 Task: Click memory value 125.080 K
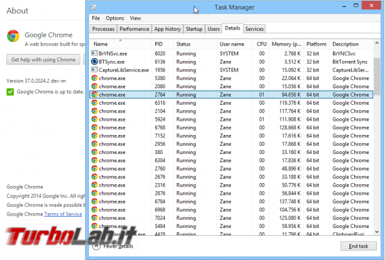coord(290,218)
